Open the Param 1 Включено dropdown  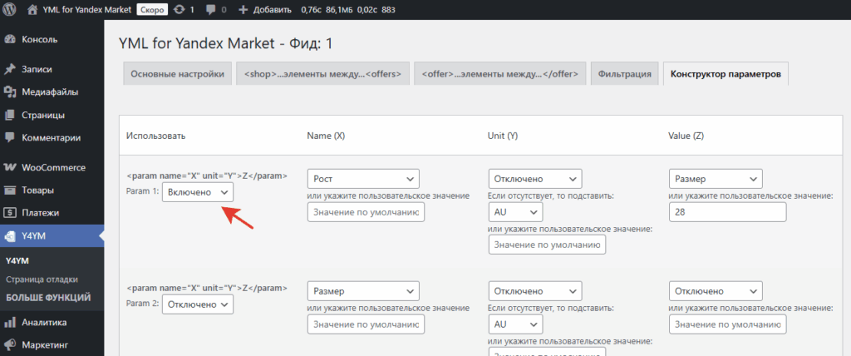(198, 192)
